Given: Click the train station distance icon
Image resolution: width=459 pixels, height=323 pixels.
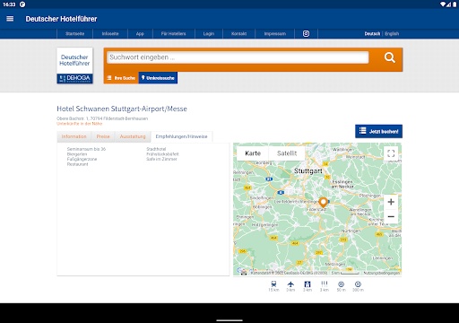Looking at the screenshot, I should [273, 284].
